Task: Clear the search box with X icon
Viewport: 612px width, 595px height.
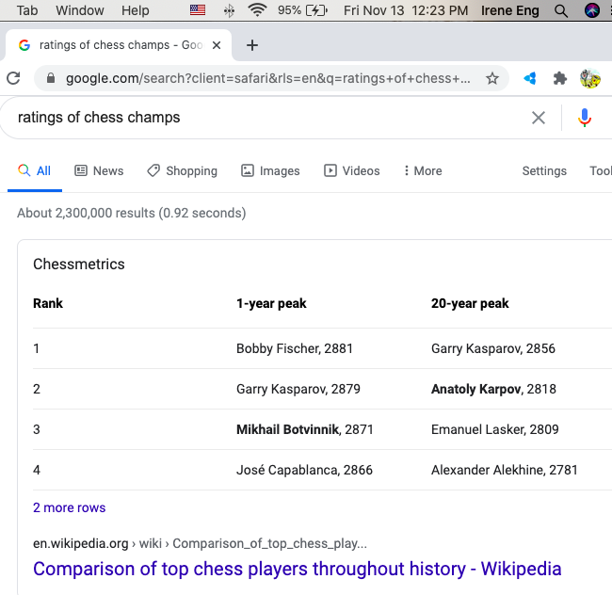Action: (539, 118)
